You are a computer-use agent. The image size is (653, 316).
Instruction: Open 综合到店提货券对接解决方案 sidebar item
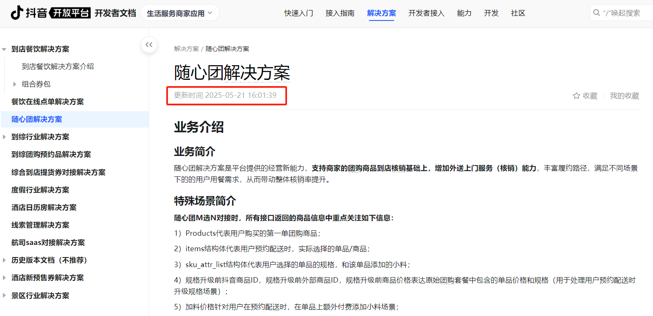[x=58, y=172]
